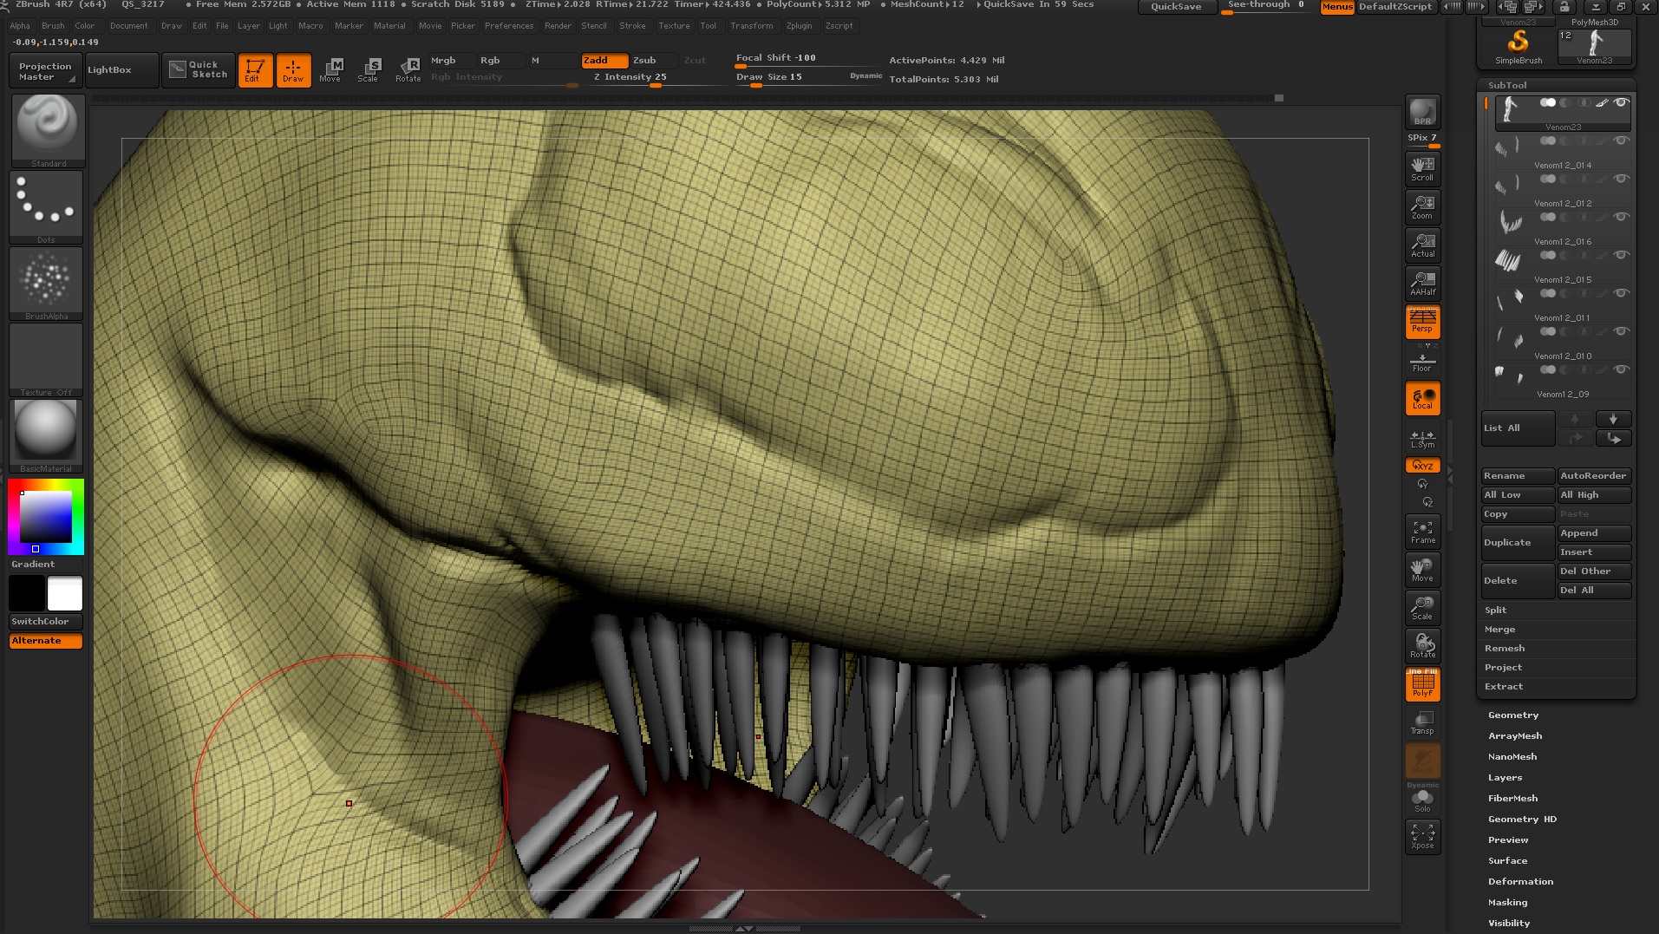The height and width of the screenshot is (934, 1659).
Task: Open LightBox browser
Action: point(122,70)
